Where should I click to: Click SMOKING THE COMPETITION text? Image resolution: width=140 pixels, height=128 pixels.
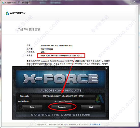[61, 115]
